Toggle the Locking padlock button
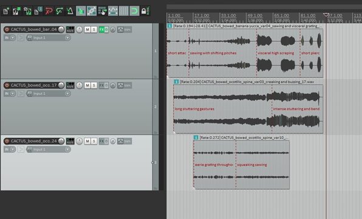362x219 pixels. 145,11
